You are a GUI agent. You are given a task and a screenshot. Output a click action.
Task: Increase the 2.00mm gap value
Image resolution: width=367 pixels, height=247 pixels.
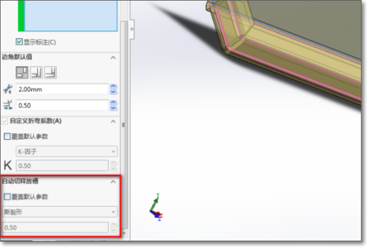click(113, 86)
